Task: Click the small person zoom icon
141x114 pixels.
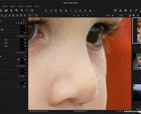Action: point(112,15)
